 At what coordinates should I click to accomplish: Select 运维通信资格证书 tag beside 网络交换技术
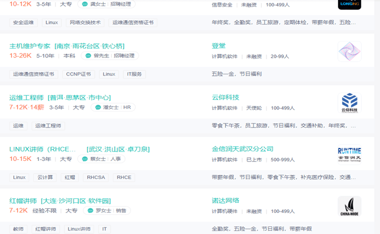pos(133,23)
